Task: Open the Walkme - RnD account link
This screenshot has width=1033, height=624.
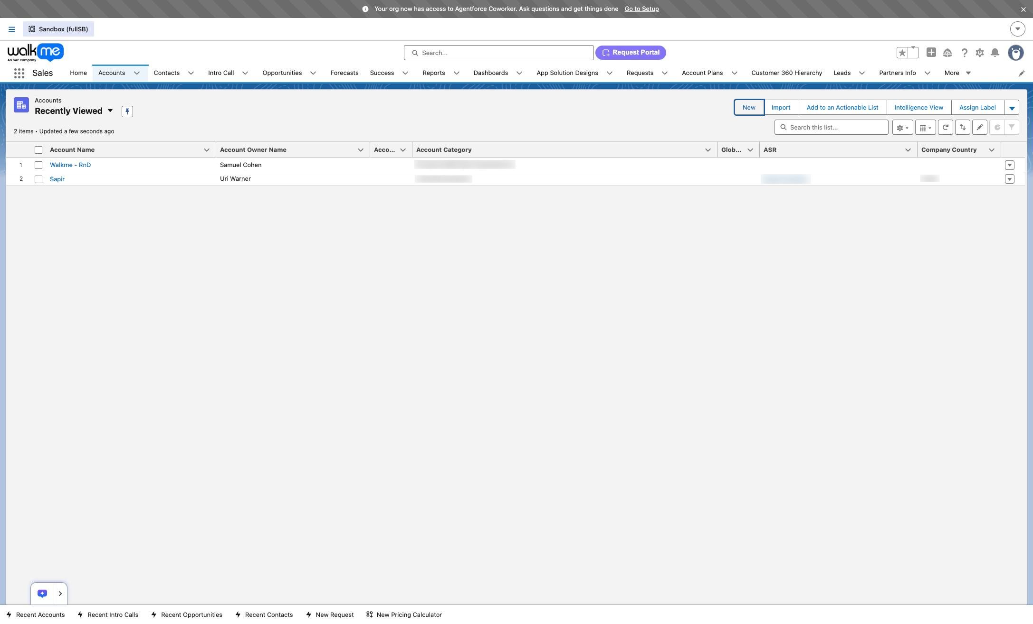Action: 70,165
